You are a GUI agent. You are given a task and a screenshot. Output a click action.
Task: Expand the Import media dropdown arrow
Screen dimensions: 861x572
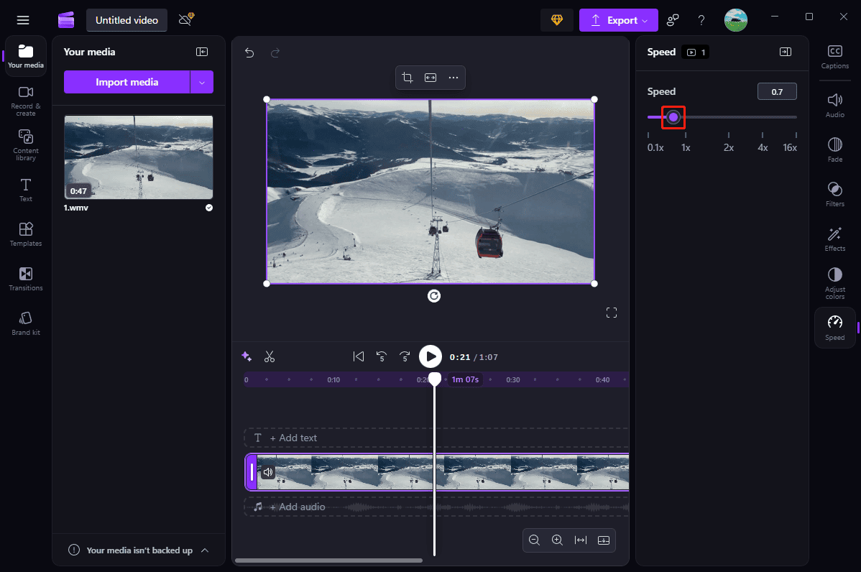tap(202, 83)
